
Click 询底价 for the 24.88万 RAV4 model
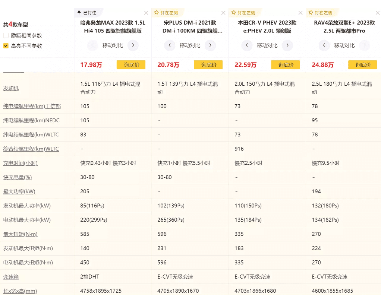tap(362, 65)
